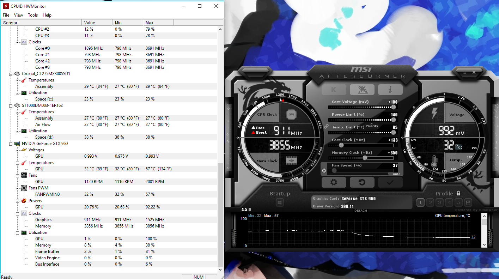Viewport: 499px width, 279px height.
Task: Select profile slot 1
Action: click(420, 202)
